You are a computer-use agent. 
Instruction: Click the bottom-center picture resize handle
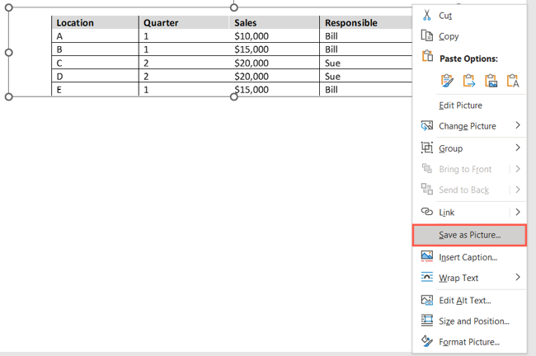(x=234, y=96)
